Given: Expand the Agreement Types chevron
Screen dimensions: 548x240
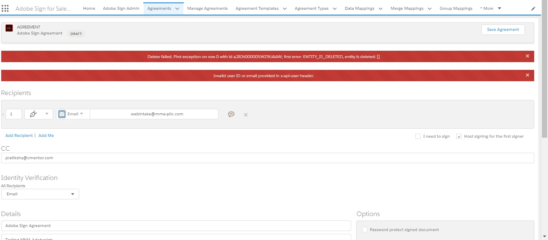Looking at the screenshot, I should point(335,9).
